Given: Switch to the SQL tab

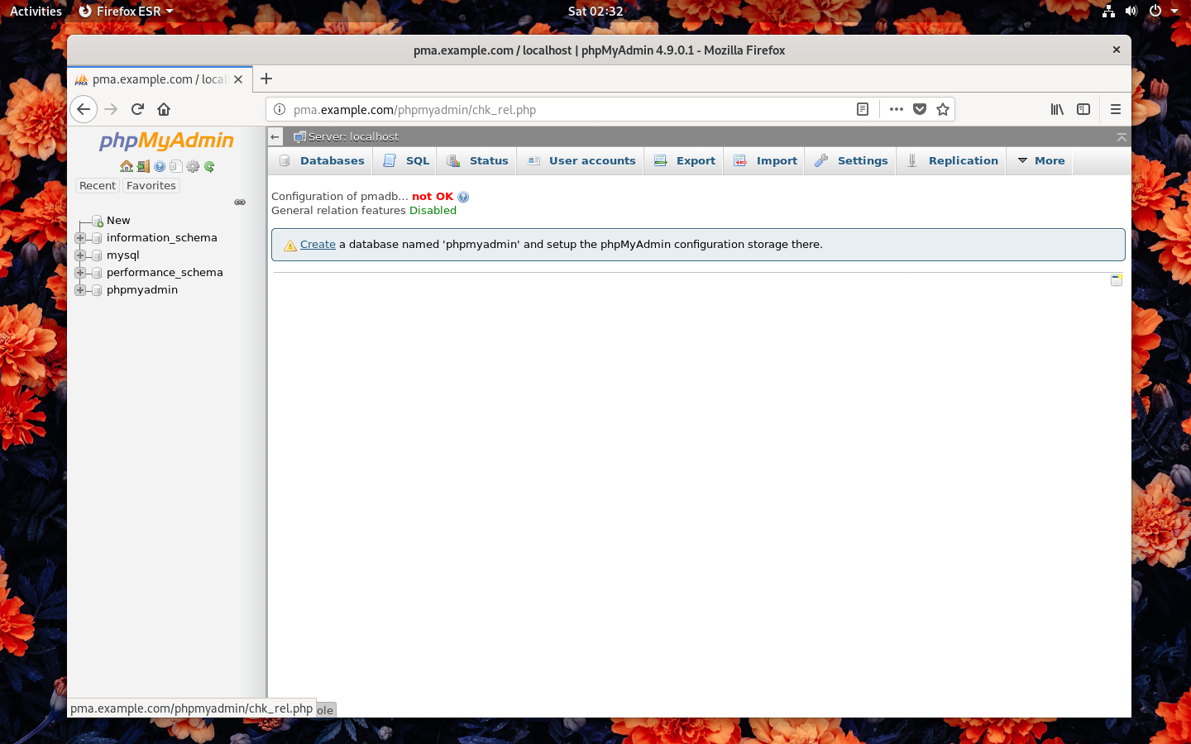Looking at the screenshot, I should [x=406, y=161].
